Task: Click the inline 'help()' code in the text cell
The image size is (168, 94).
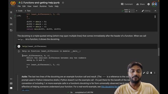Action: click(x=21, y=39)
